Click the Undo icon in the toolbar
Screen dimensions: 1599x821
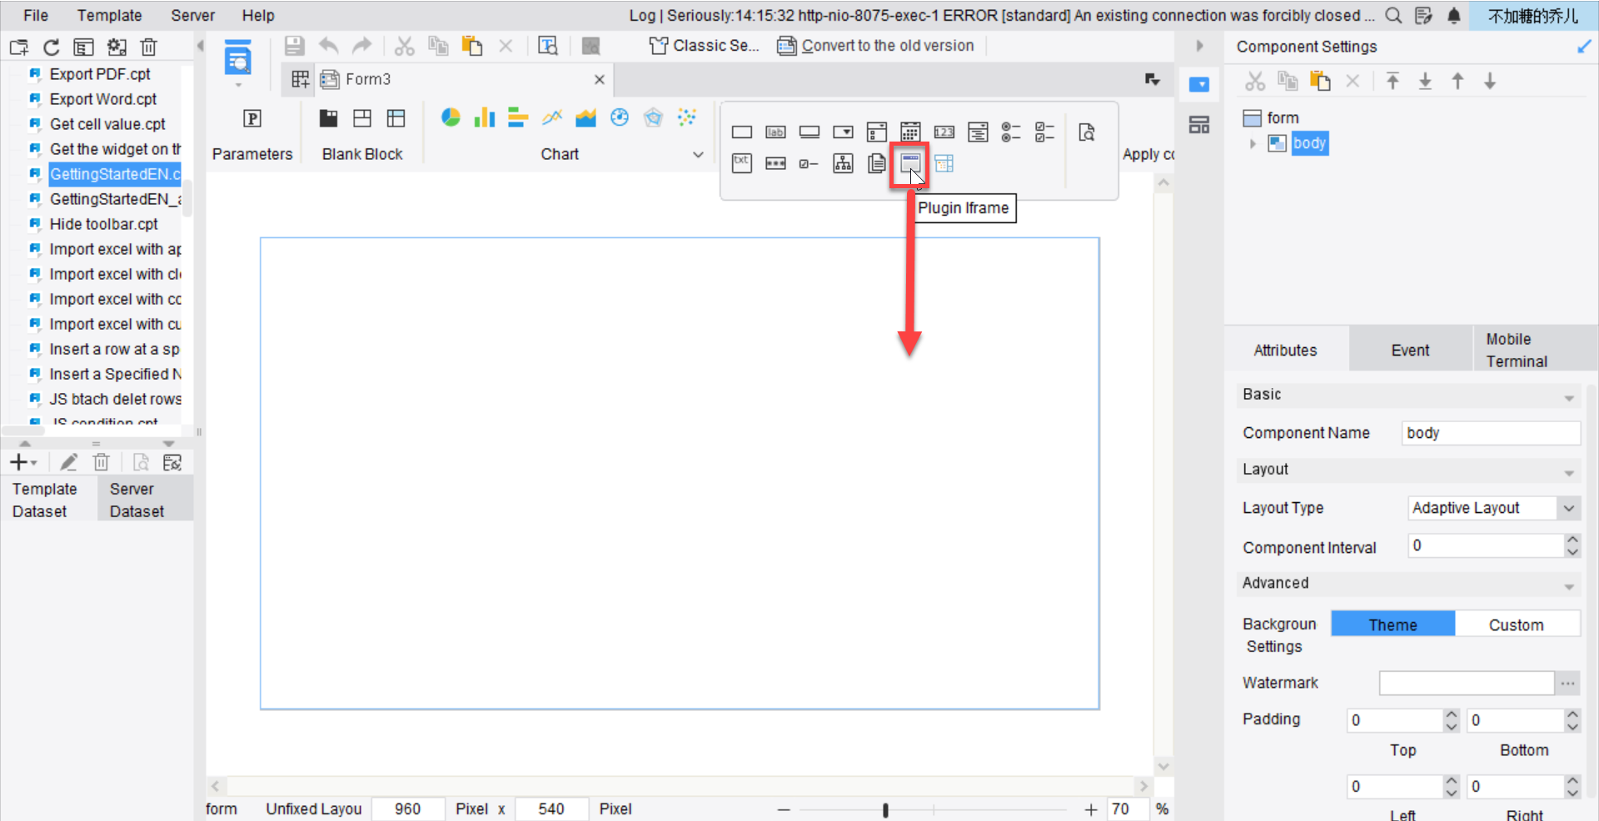(x=328, y=46)
